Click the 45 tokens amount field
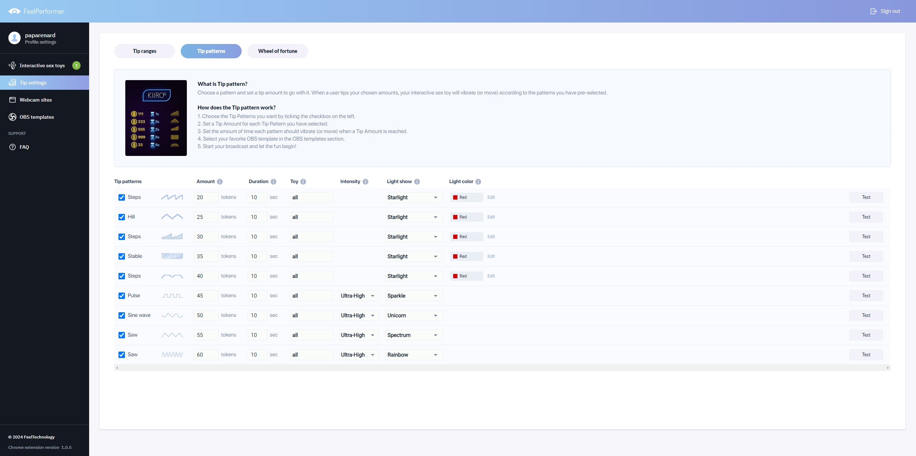This screenshot has width=916, height=456. click(205, 296)
